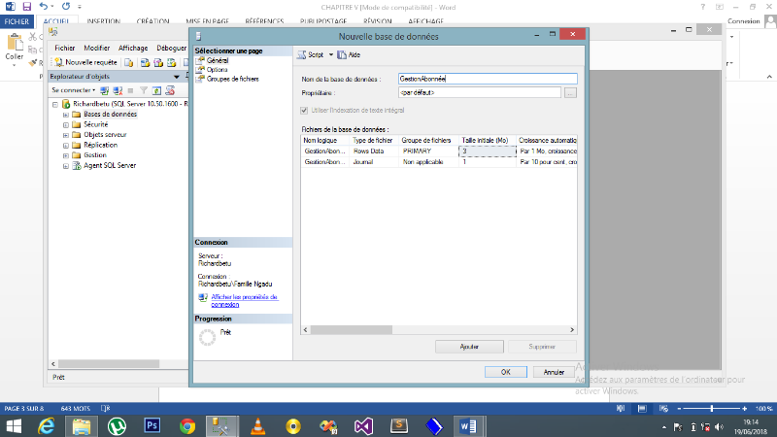Click the Word FICHIER tab

coord(17,21)
